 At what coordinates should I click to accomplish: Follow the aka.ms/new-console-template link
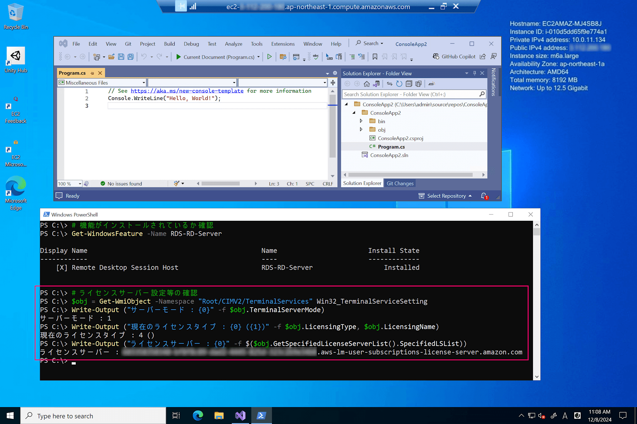(187, 91)
